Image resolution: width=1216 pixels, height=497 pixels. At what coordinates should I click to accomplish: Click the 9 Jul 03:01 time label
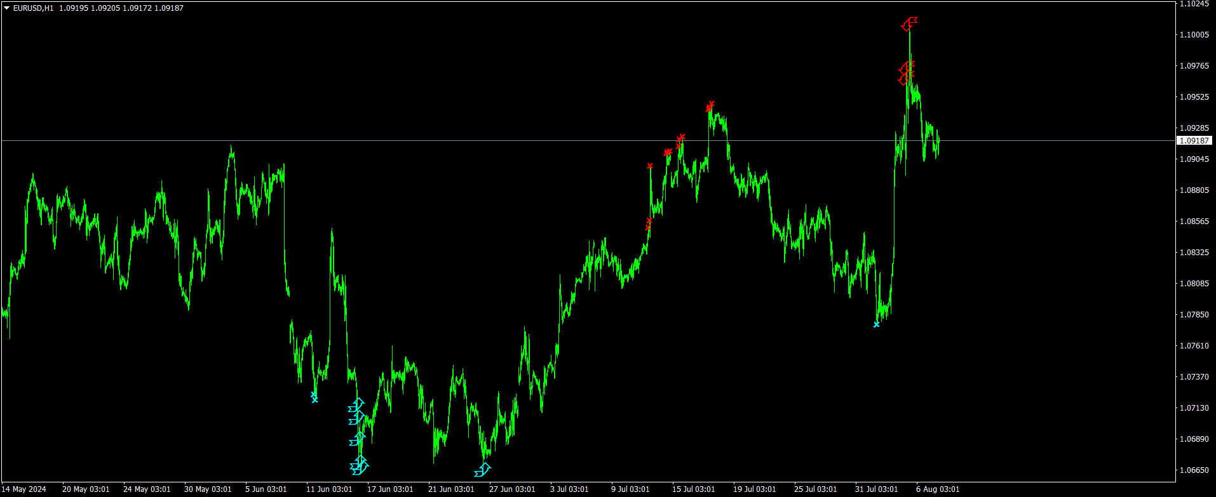pyautogui.click(x=630, y=489)
